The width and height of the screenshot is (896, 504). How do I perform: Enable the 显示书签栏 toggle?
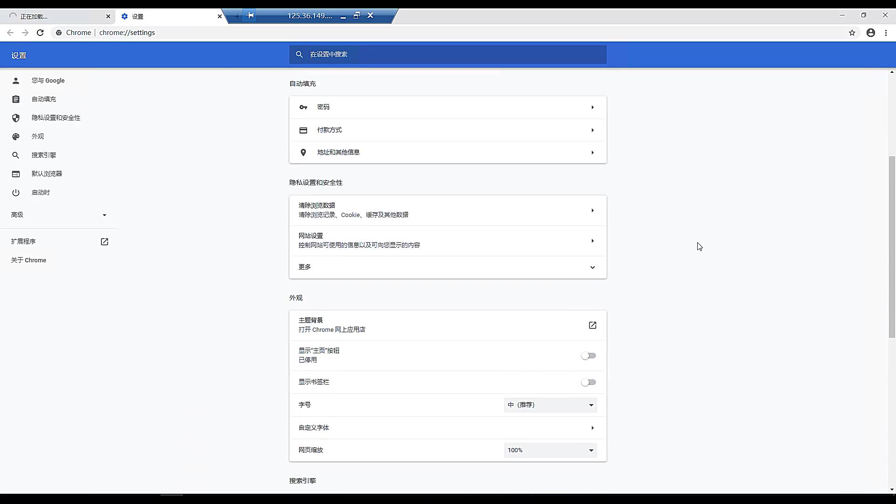click(x=588, y=382)
